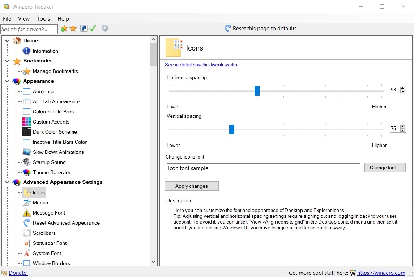Click the Scrollbars icon in tree
The image size is (414, 277).
(x=27, y=233)
